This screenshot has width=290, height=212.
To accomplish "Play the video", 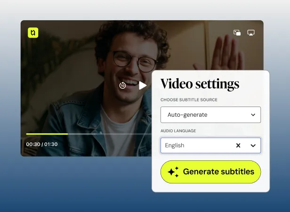I will click(143, 85).
